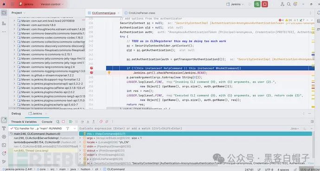Click the CLICommand breadcrumb in navigation bar

pos(114,169)
